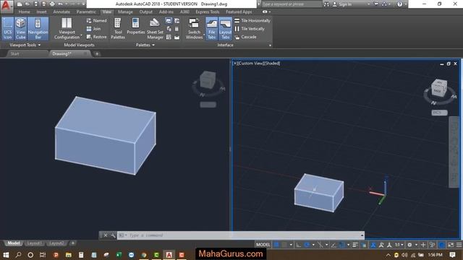Image resolution: width=463 pixels, height=260 pixels.
Task: Open the status bar Customization menu icon
Action: tap(459, 245)
